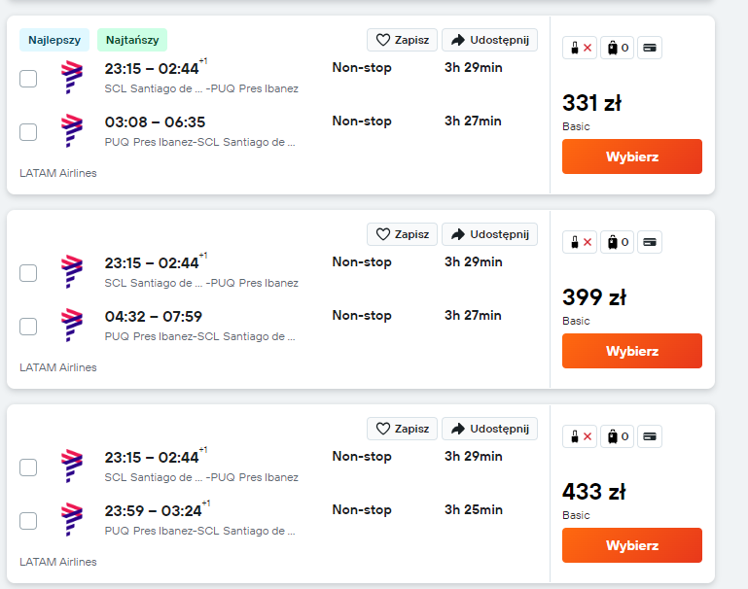Select checkbox for 23:59 – 03:24 return flight
This screenshot has height=589, width=748.
28,521
